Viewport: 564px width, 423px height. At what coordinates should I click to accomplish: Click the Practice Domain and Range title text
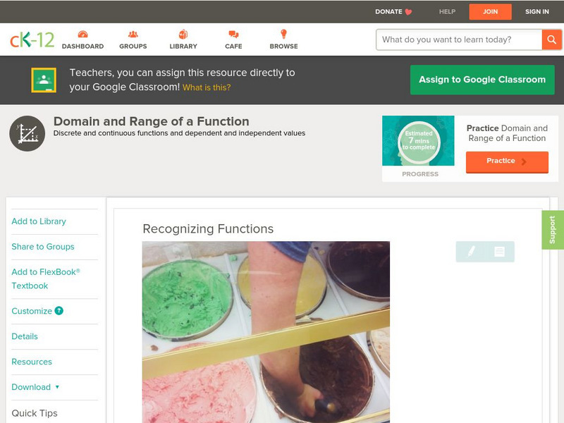click(x=507, y=133)
